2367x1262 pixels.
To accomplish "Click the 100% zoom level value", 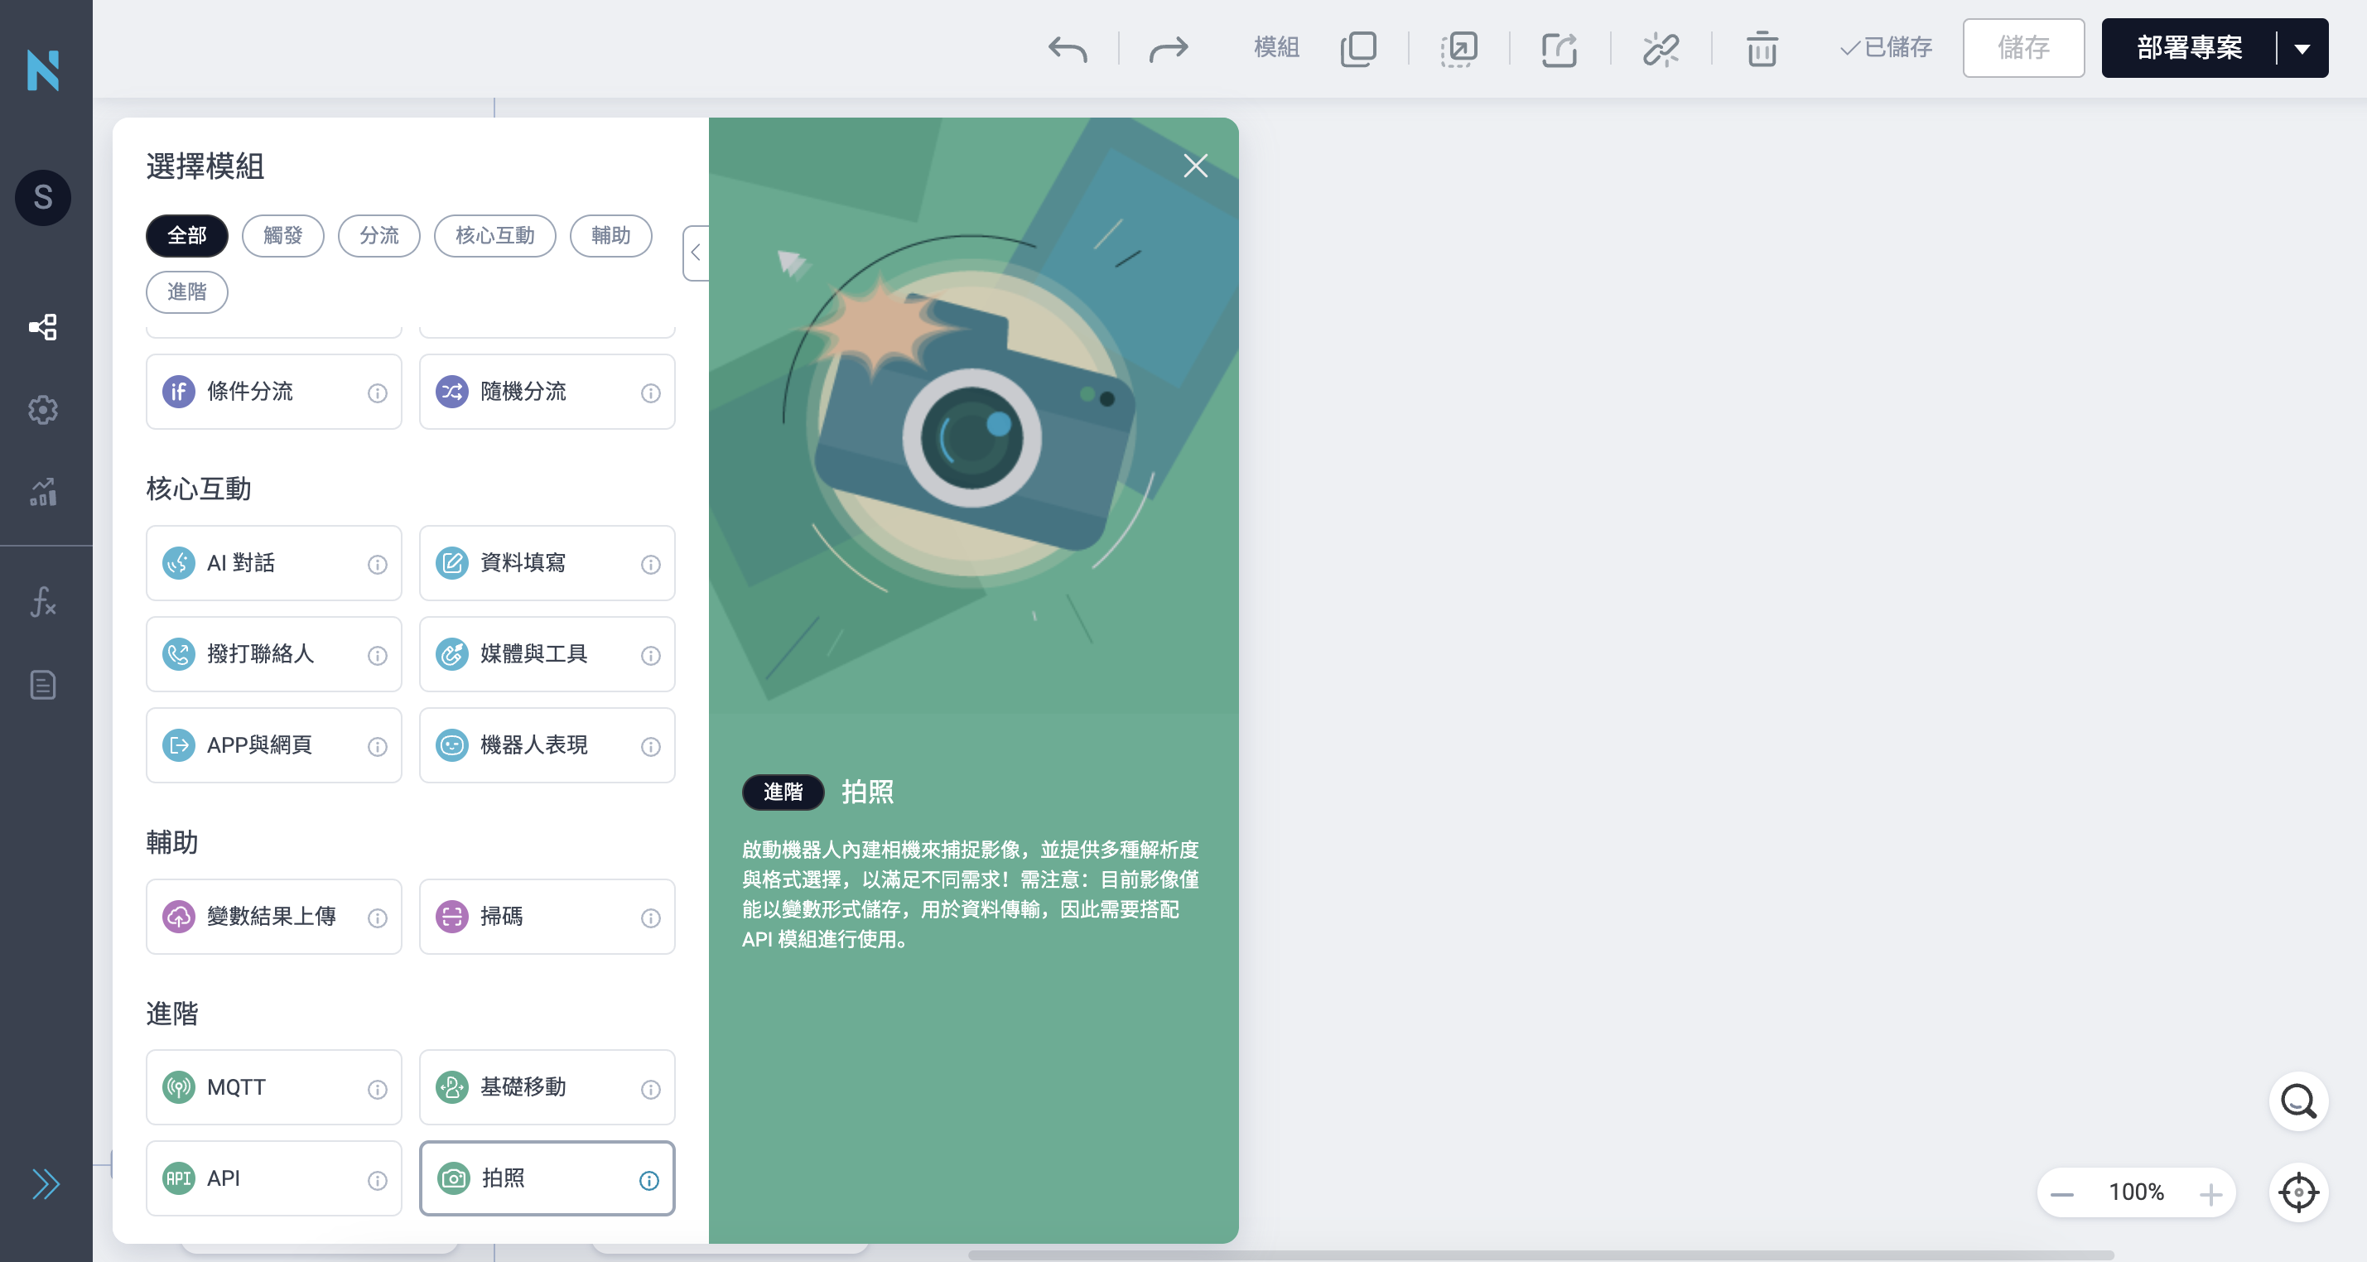I will [2135, 1192].
